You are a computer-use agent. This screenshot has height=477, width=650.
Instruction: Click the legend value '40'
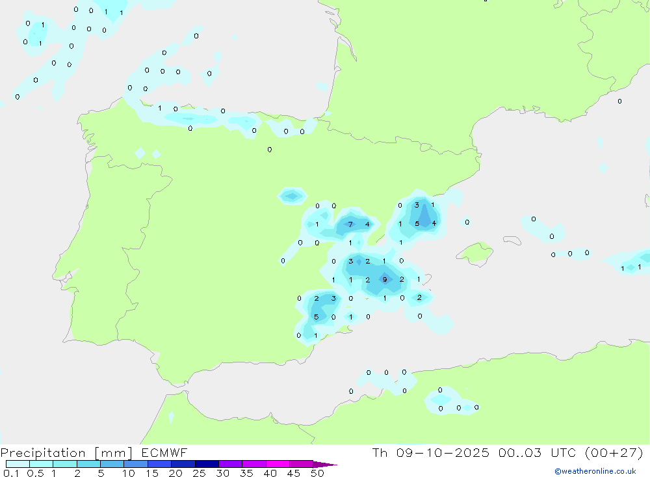270,473
